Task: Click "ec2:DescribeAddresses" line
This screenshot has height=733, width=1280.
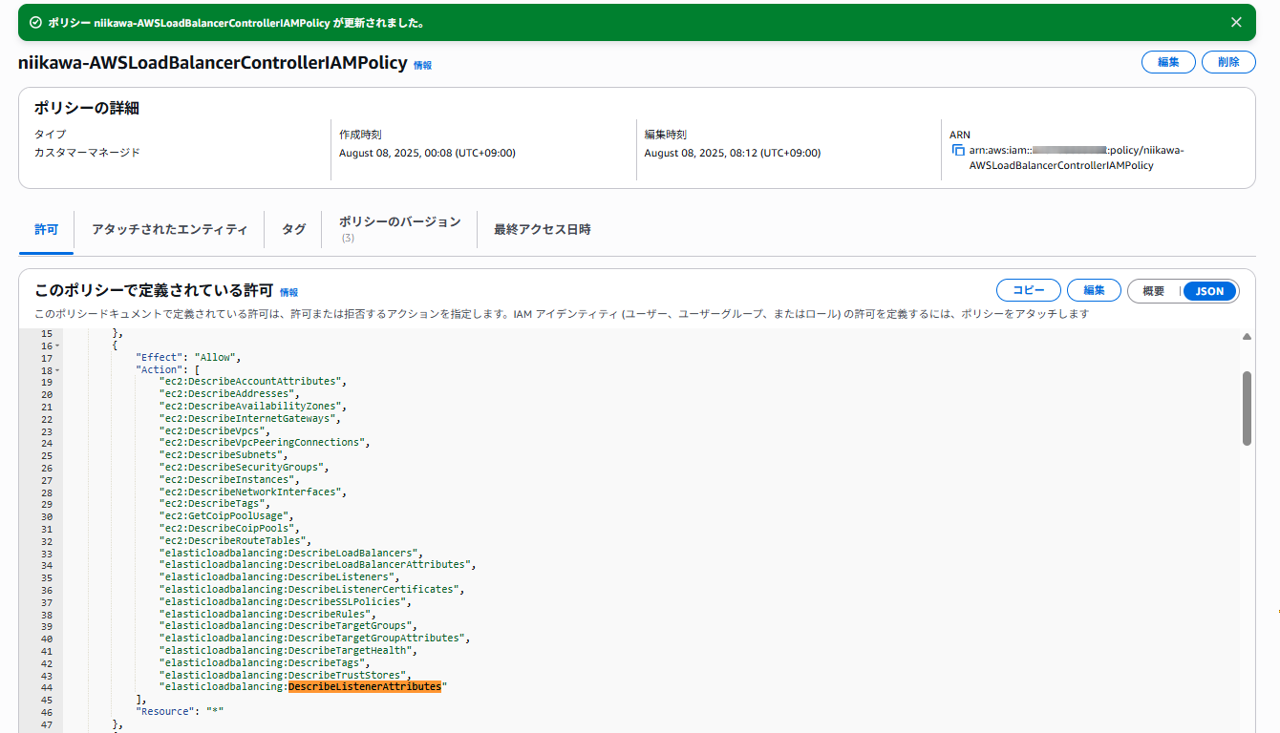Action: pyautogui.click(x=229, y=394)
